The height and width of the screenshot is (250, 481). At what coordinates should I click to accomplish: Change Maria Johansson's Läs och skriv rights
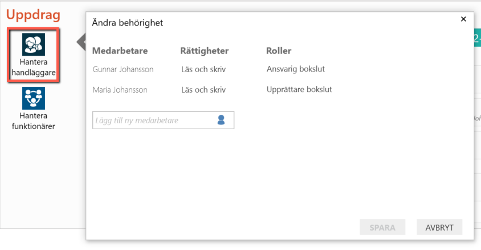pyautogui.click(x=203, y=90)
